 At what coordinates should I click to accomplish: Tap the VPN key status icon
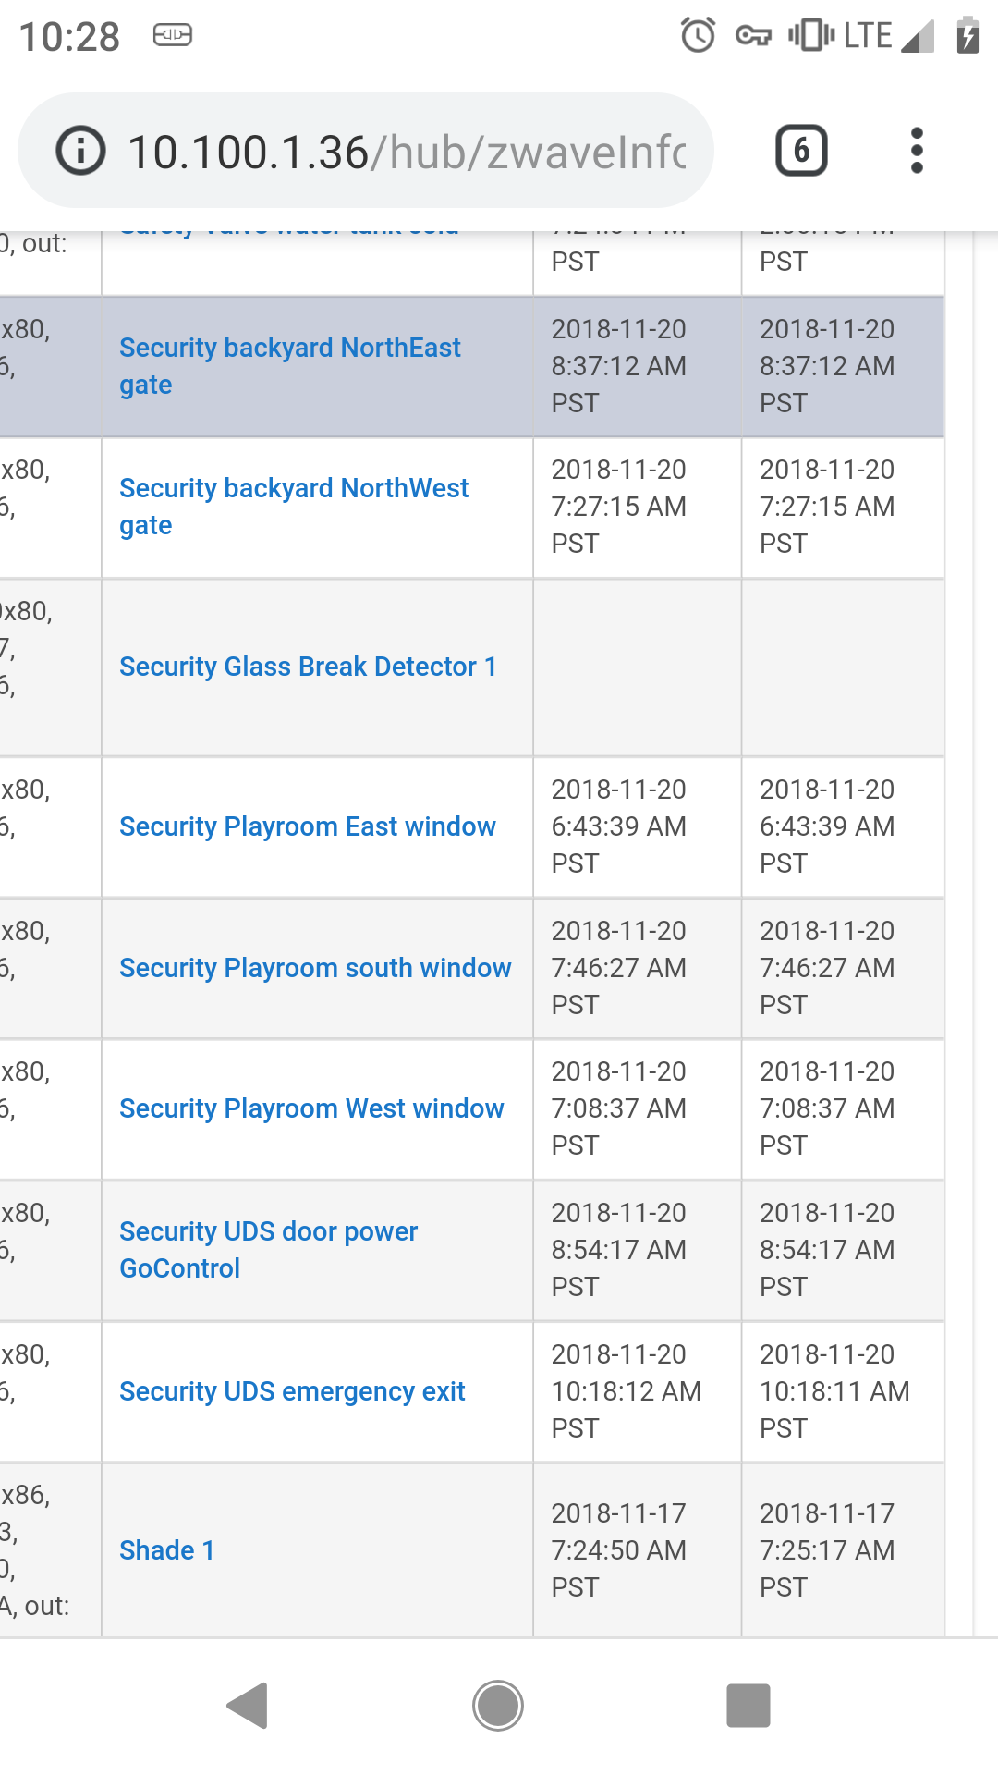753,36
